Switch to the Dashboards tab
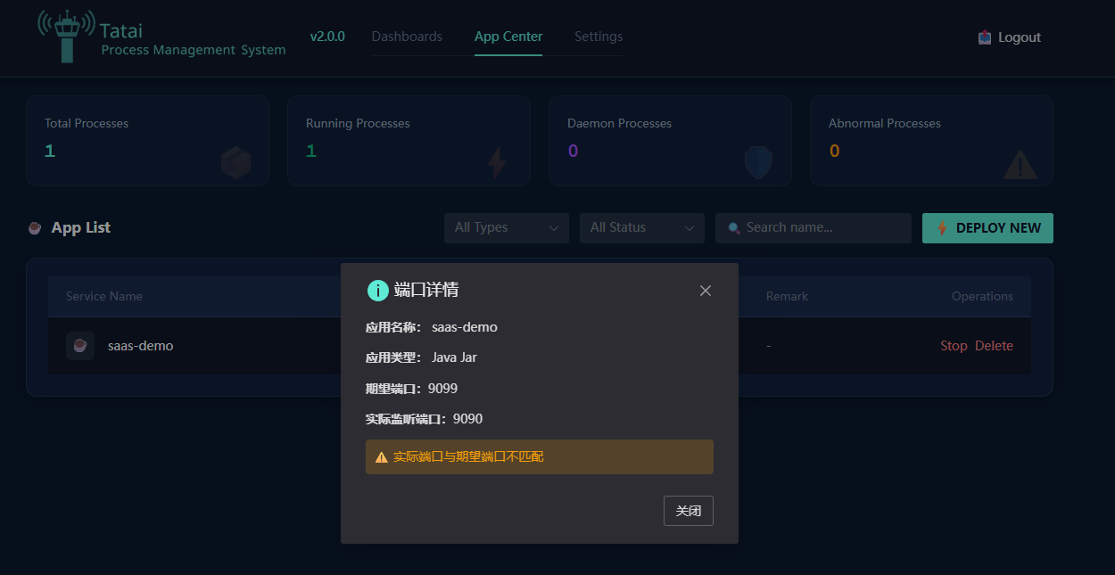The image size is (1115, 575). click(407, 37)
